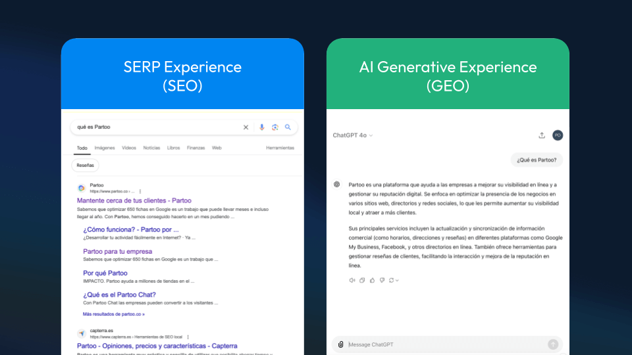
Task: Open three-dot menu beside partoo.co URL
Action: (x=140, y=191)
